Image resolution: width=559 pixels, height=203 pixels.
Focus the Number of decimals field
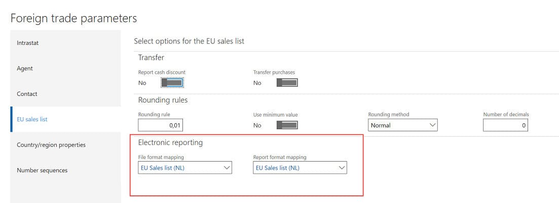coord(505,125)
